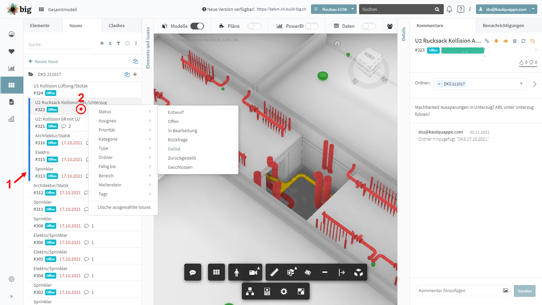Focus the Suche field in issues panel

pyautogui.click(x=61, y=44)
